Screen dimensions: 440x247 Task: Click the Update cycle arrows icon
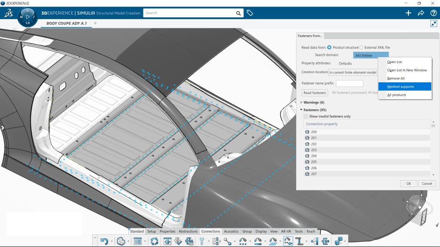click(154, 241)
